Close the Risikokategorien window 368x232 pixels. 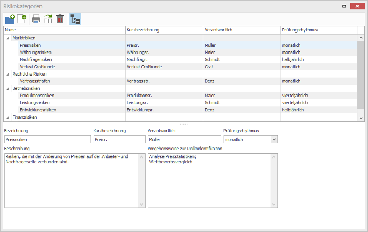coord(357,6)
